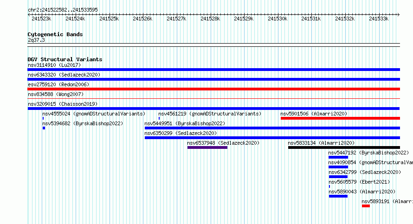Open nsv5890043 (Almarri2020) label
Screen dimensions: 413x224
click(362, 192)
